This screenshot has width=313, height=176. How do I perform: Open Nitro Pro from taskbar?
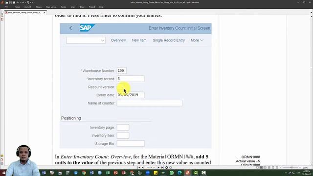[x=188, y=173]
